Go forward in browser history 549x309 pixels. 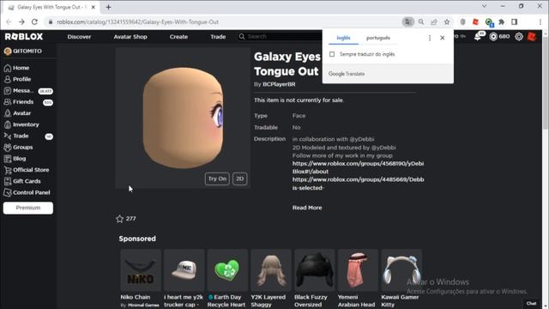pyautogui.click(x=21, y=21)
